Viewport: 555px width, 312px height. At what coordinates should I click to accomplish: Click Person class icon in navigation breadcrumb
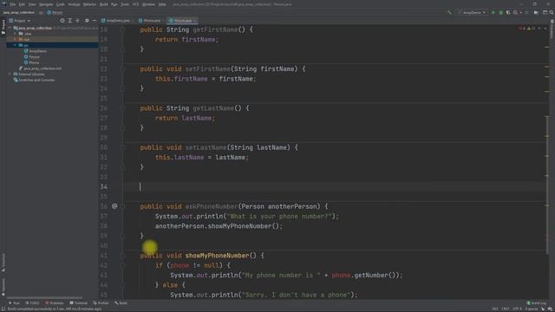click(49, 12)
